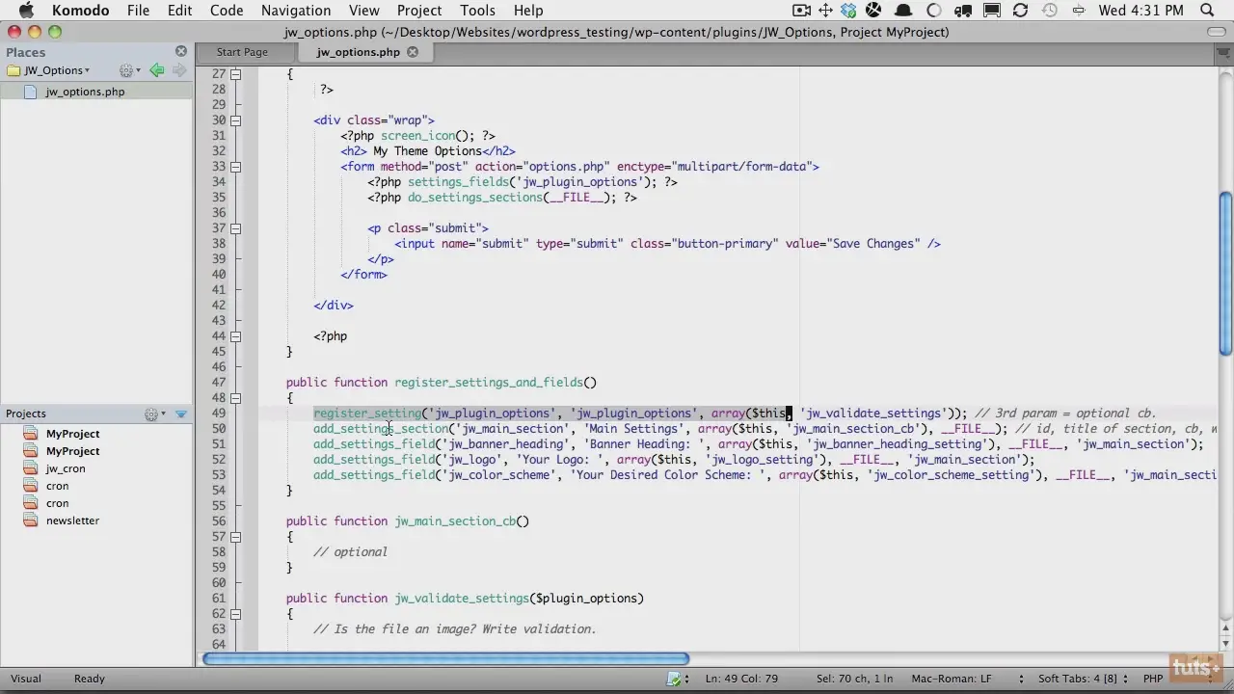Open the Navigation menu

click(296, 11)
